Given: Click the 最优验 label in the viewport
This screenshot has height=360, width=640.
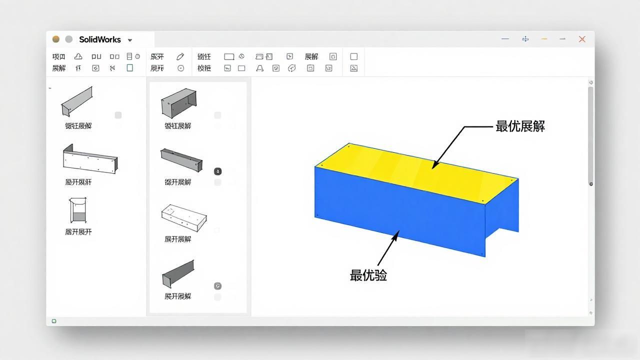Looking at the screenshot, I should point(368,275).
